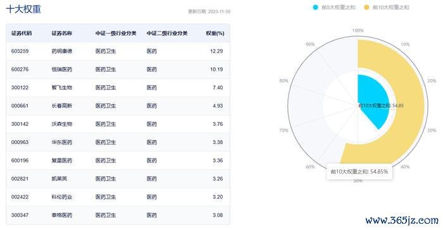Select security code 600196
443x230 pixels.
coord(20,160)
